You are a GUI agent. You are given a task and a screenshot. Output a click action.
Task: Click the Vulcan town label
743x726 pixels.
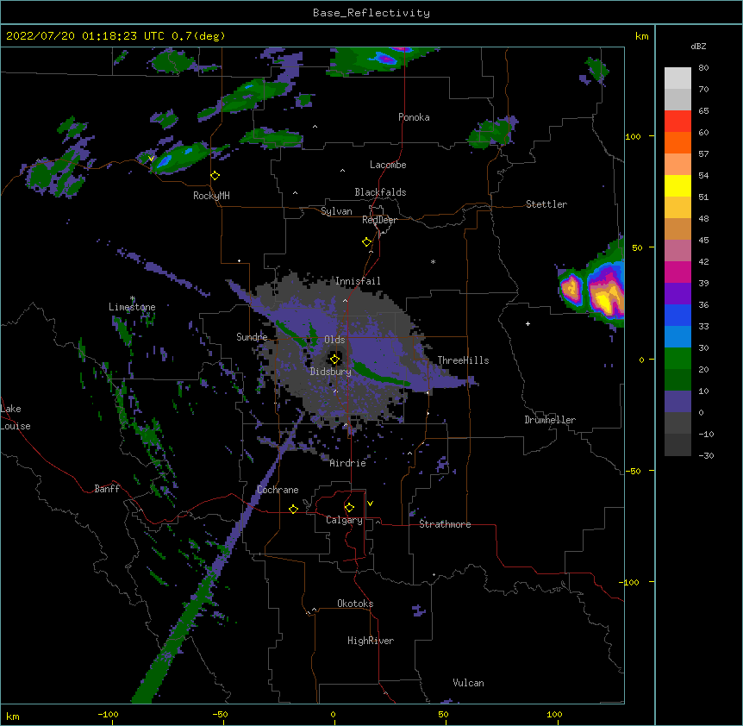point(468,683)
